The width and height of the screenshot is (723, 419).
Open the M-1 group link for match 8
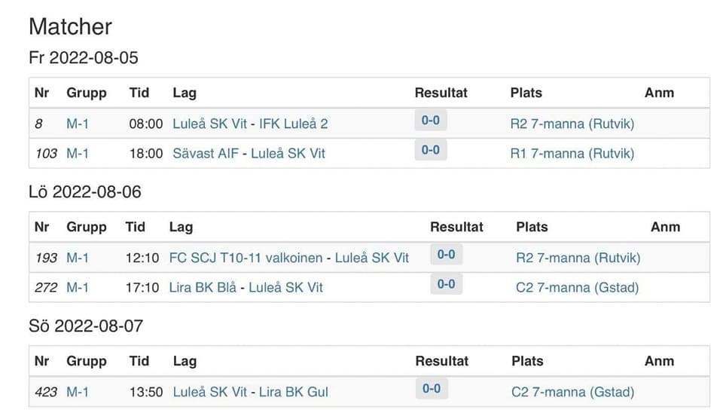[78, 124]
